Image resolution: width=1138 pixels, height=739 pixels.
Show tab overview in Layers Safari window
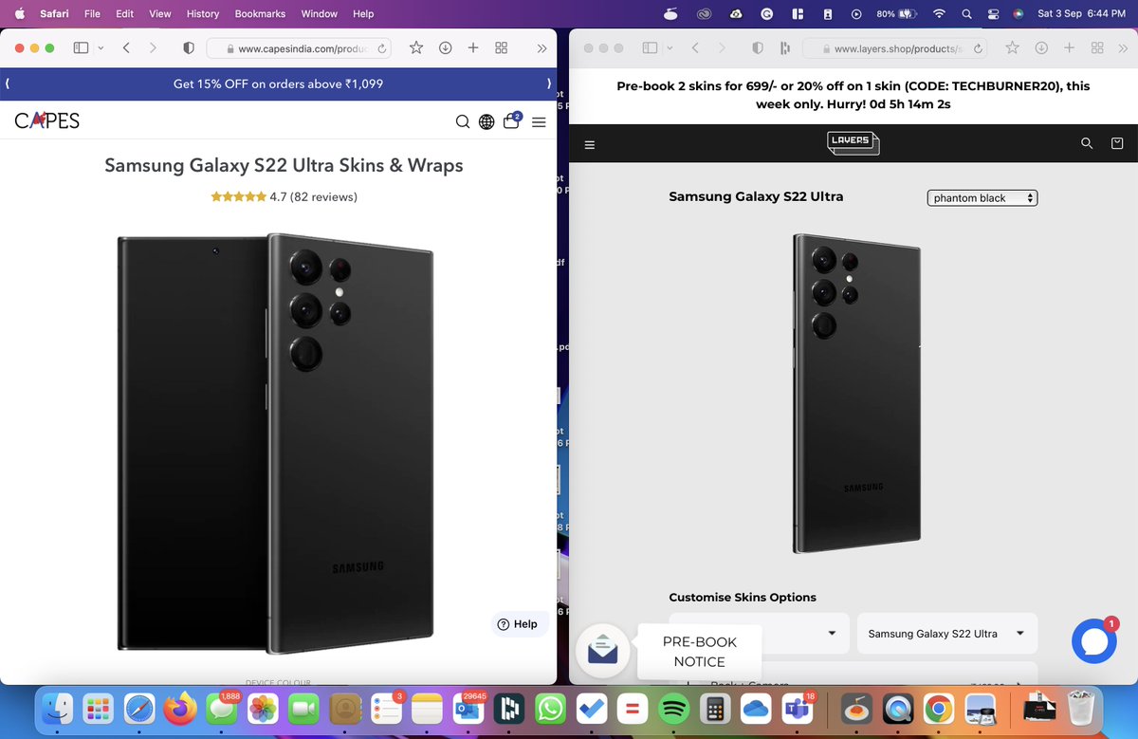point(1097,47)
